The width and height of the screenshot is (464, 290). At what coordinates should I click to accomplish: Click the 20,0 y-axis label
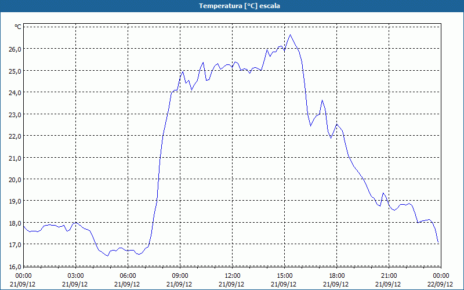(x=15, y=180)
